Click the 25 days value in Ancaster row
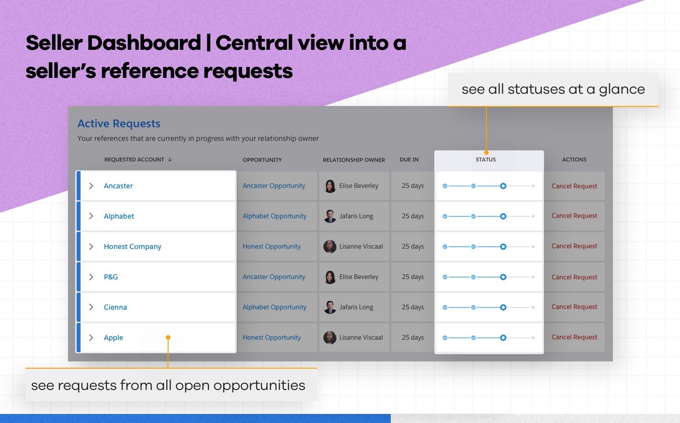Image resolution: width=680 pixels, height=423 pixels. [413, 186]
